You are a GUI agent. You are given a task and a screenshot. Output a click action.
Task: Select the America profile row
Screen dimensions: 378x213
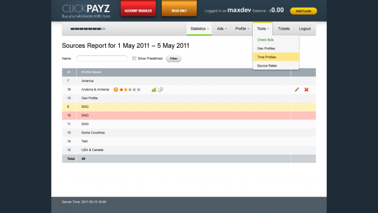coord(189,81)
